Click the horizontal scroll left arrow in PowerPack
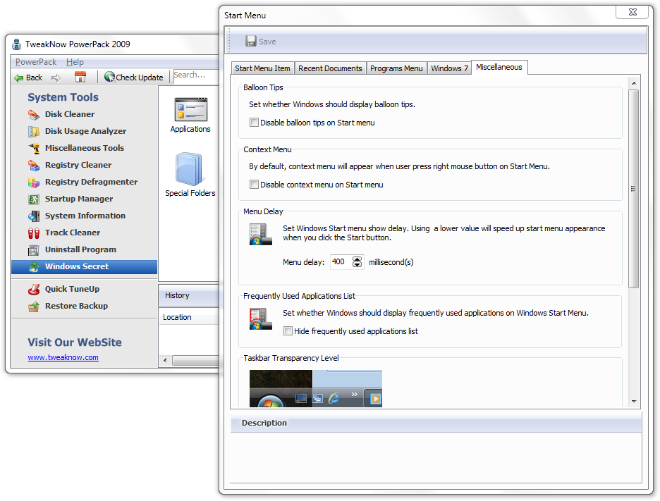The width and height of the screenshot is (660, 501). [x=165, y=360]
